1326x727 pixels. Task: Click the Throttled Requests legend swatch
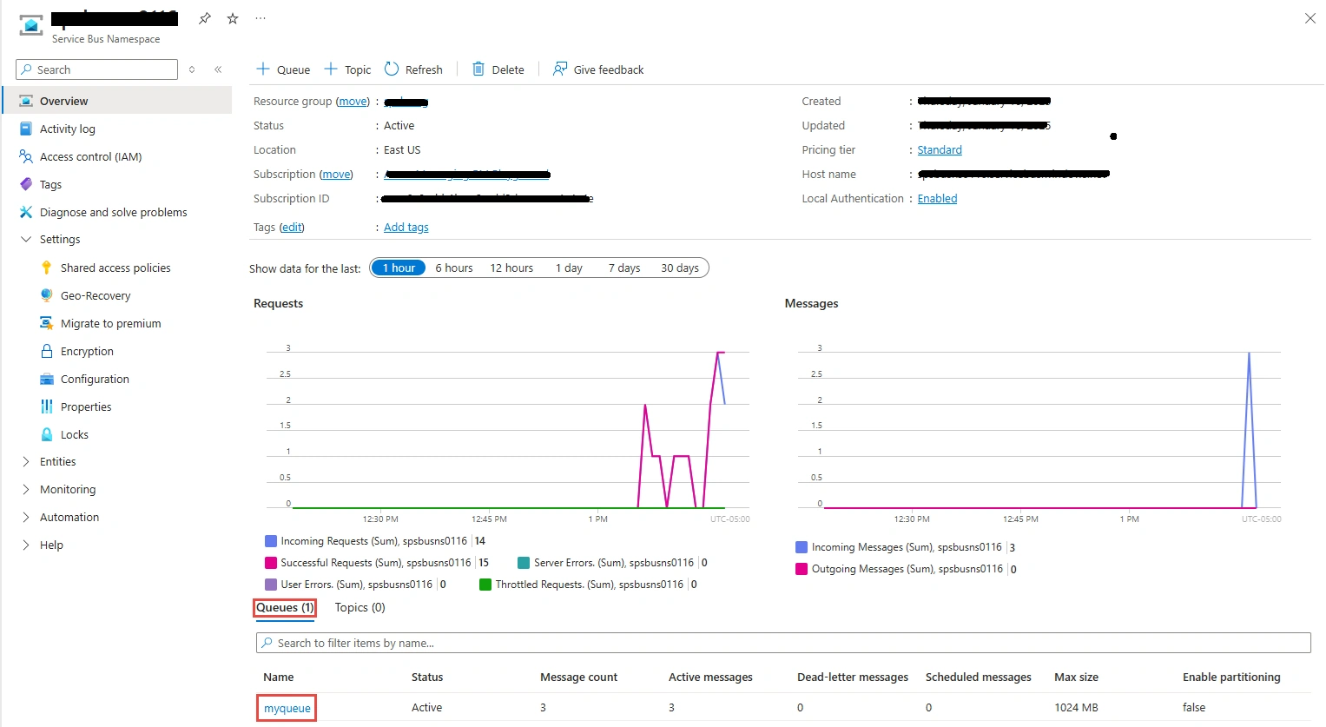485,584
